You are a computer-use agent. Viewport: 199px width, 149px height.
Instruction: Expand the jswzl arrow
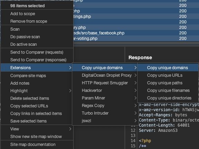135,121
